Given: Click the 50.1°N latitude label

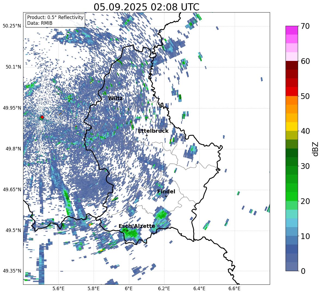Looking at the screenshot, I should tap(13, 67).
